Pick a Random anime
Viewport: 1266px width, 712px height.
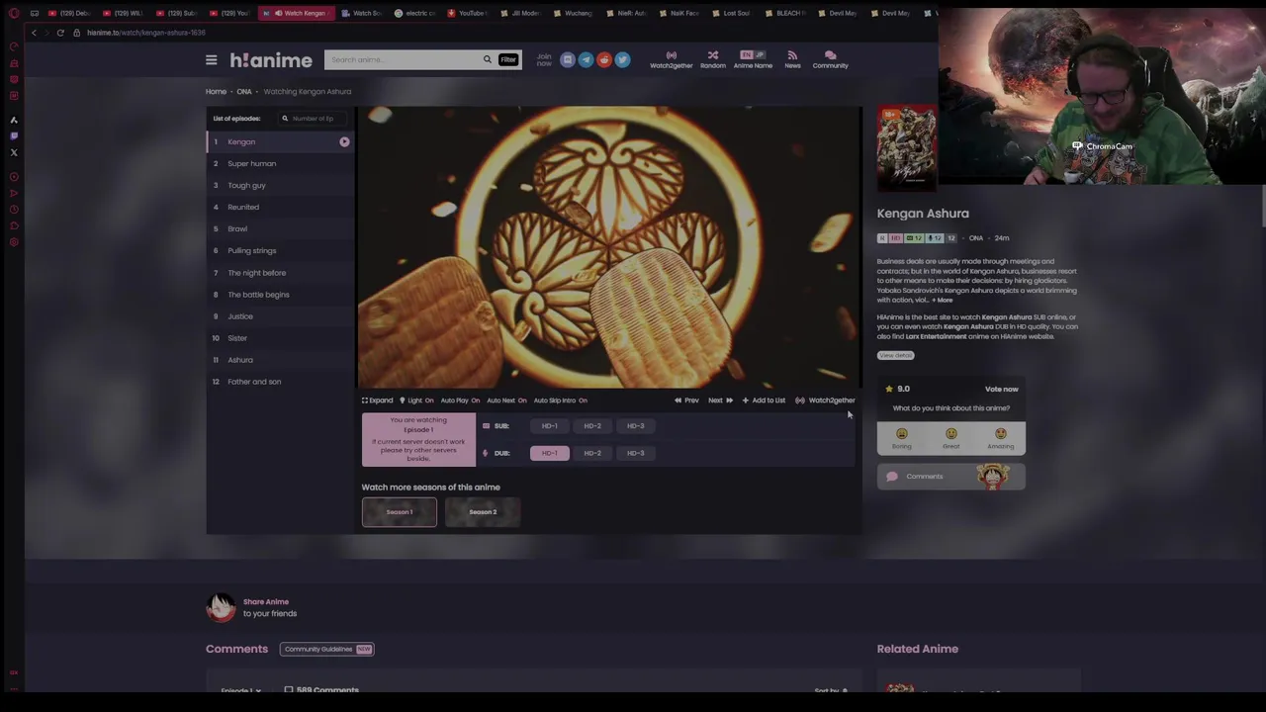click(x=712, y=59)
